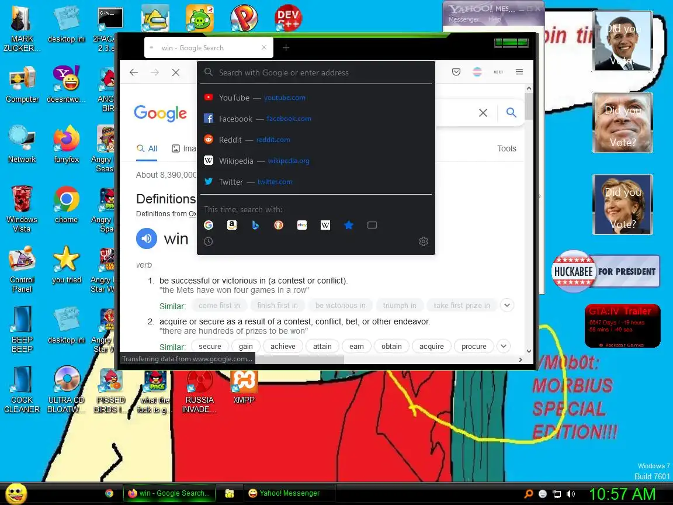Open the chome desktop shortcut
Image resolution: width=673 pixels, height=505 pixels.
tap(66, 205)
